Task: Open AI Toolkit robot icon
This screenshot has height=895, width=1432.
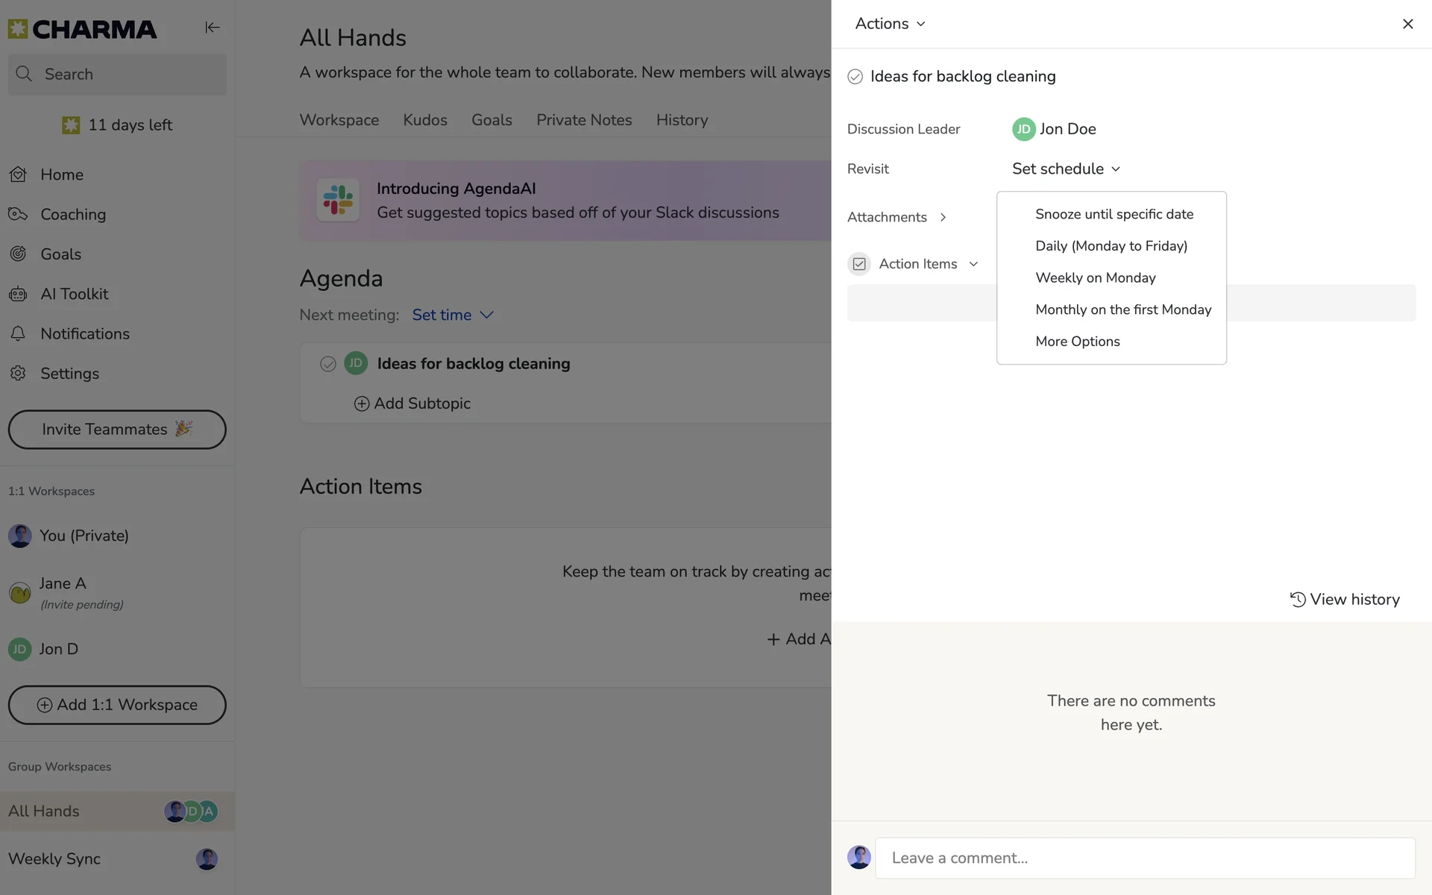Action: click(x=18, y=294)
